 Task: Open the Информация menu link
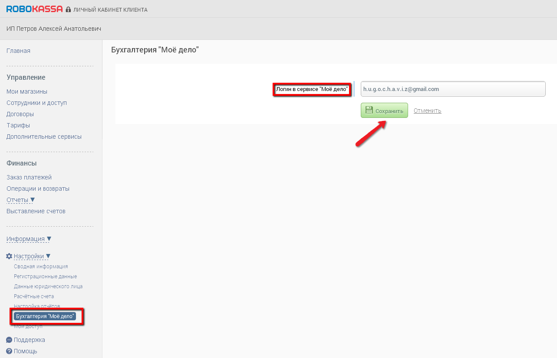26,239
